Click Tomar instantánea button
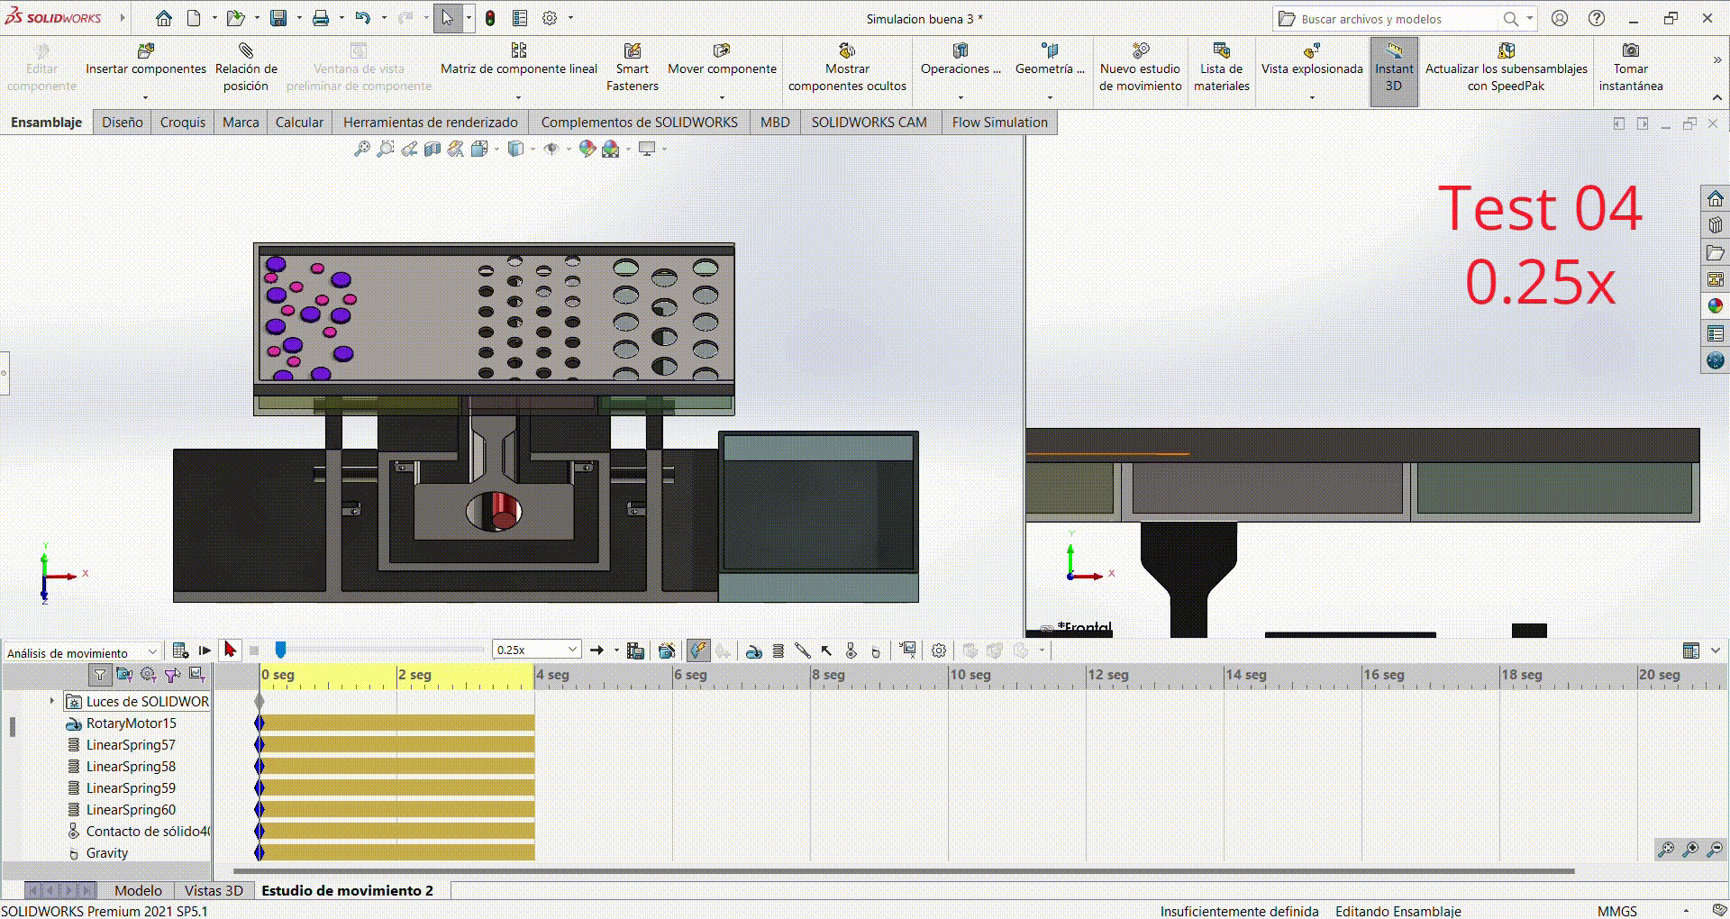 (x=1631, y=67)
